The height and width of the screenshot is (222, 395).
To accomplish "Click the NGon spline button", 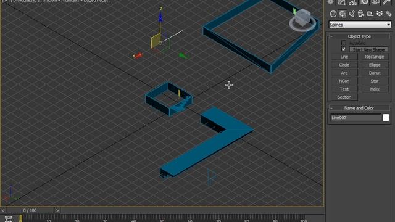I will coord(344,81).
